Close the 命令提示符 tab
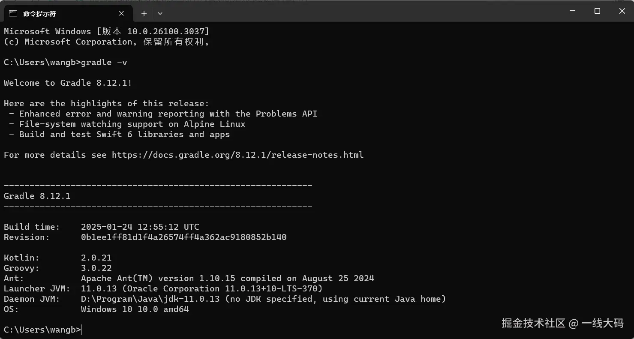The height and width of the screenshot is (339, 634). coord(121,13)
